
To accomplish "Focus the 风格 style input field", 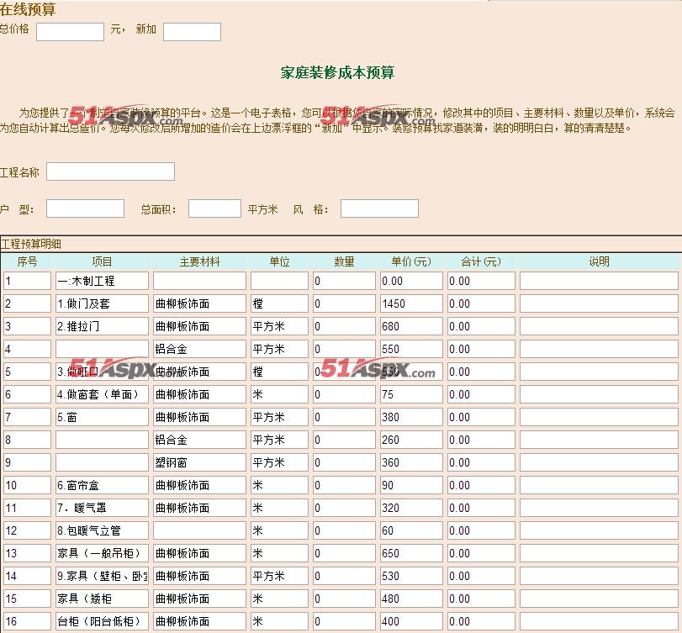I will (x=379, y=208).
